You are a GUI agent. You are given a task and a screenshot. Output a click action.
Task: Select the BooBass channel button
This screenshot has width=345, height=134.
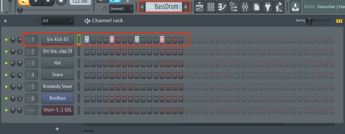[58, 98]
